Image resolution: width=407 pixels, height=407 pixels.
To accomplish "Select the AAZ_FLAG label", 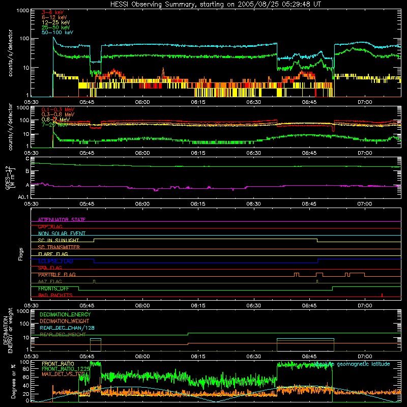I will point(50,282).
